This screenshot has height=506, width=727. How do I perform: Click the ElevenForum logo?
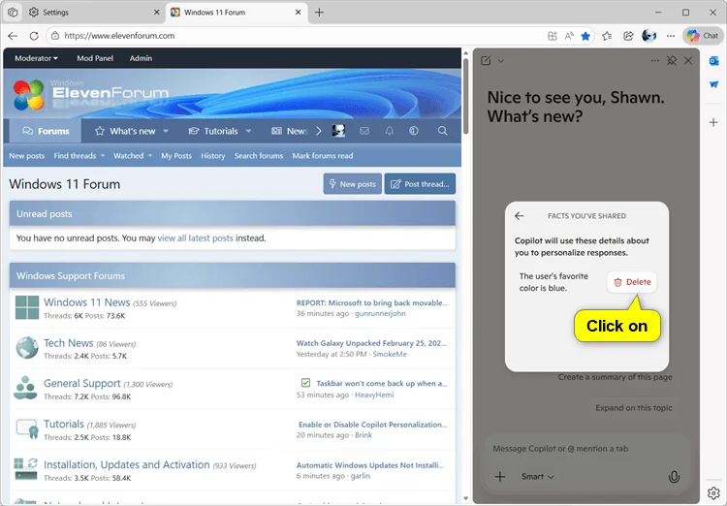(91, 94)
